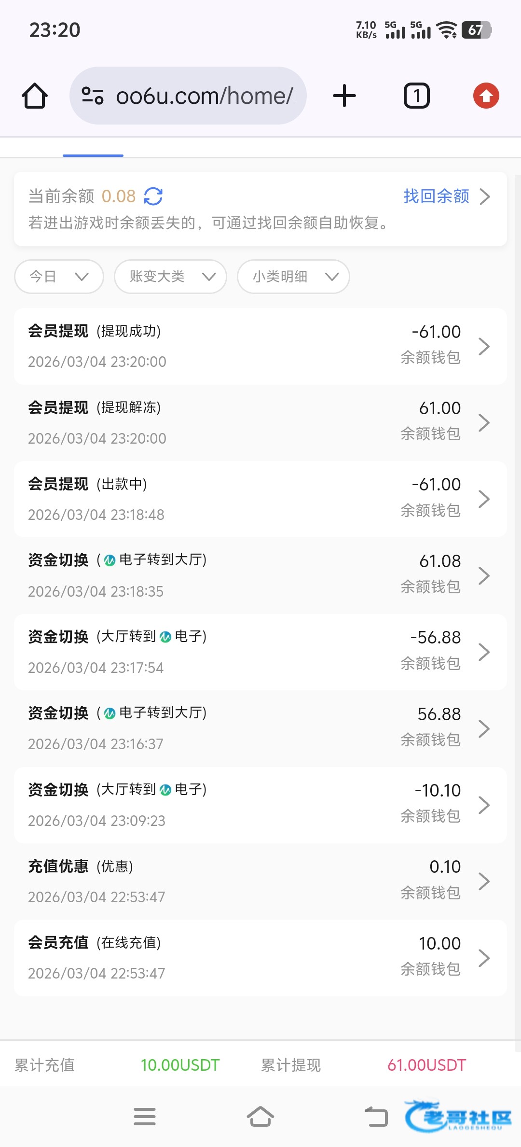Image resolution: width=521 pixels, height=1147 pixels.
Task: Tap the 找回余额 link
Action: [x=446, y=196]
